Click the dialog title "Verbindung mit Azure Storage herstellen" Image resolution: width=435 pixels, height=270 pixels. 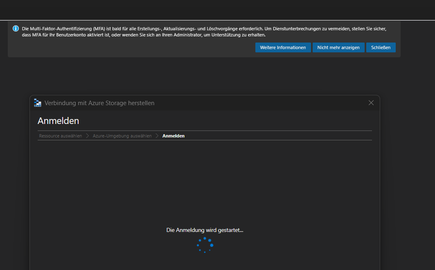point(99,103)
